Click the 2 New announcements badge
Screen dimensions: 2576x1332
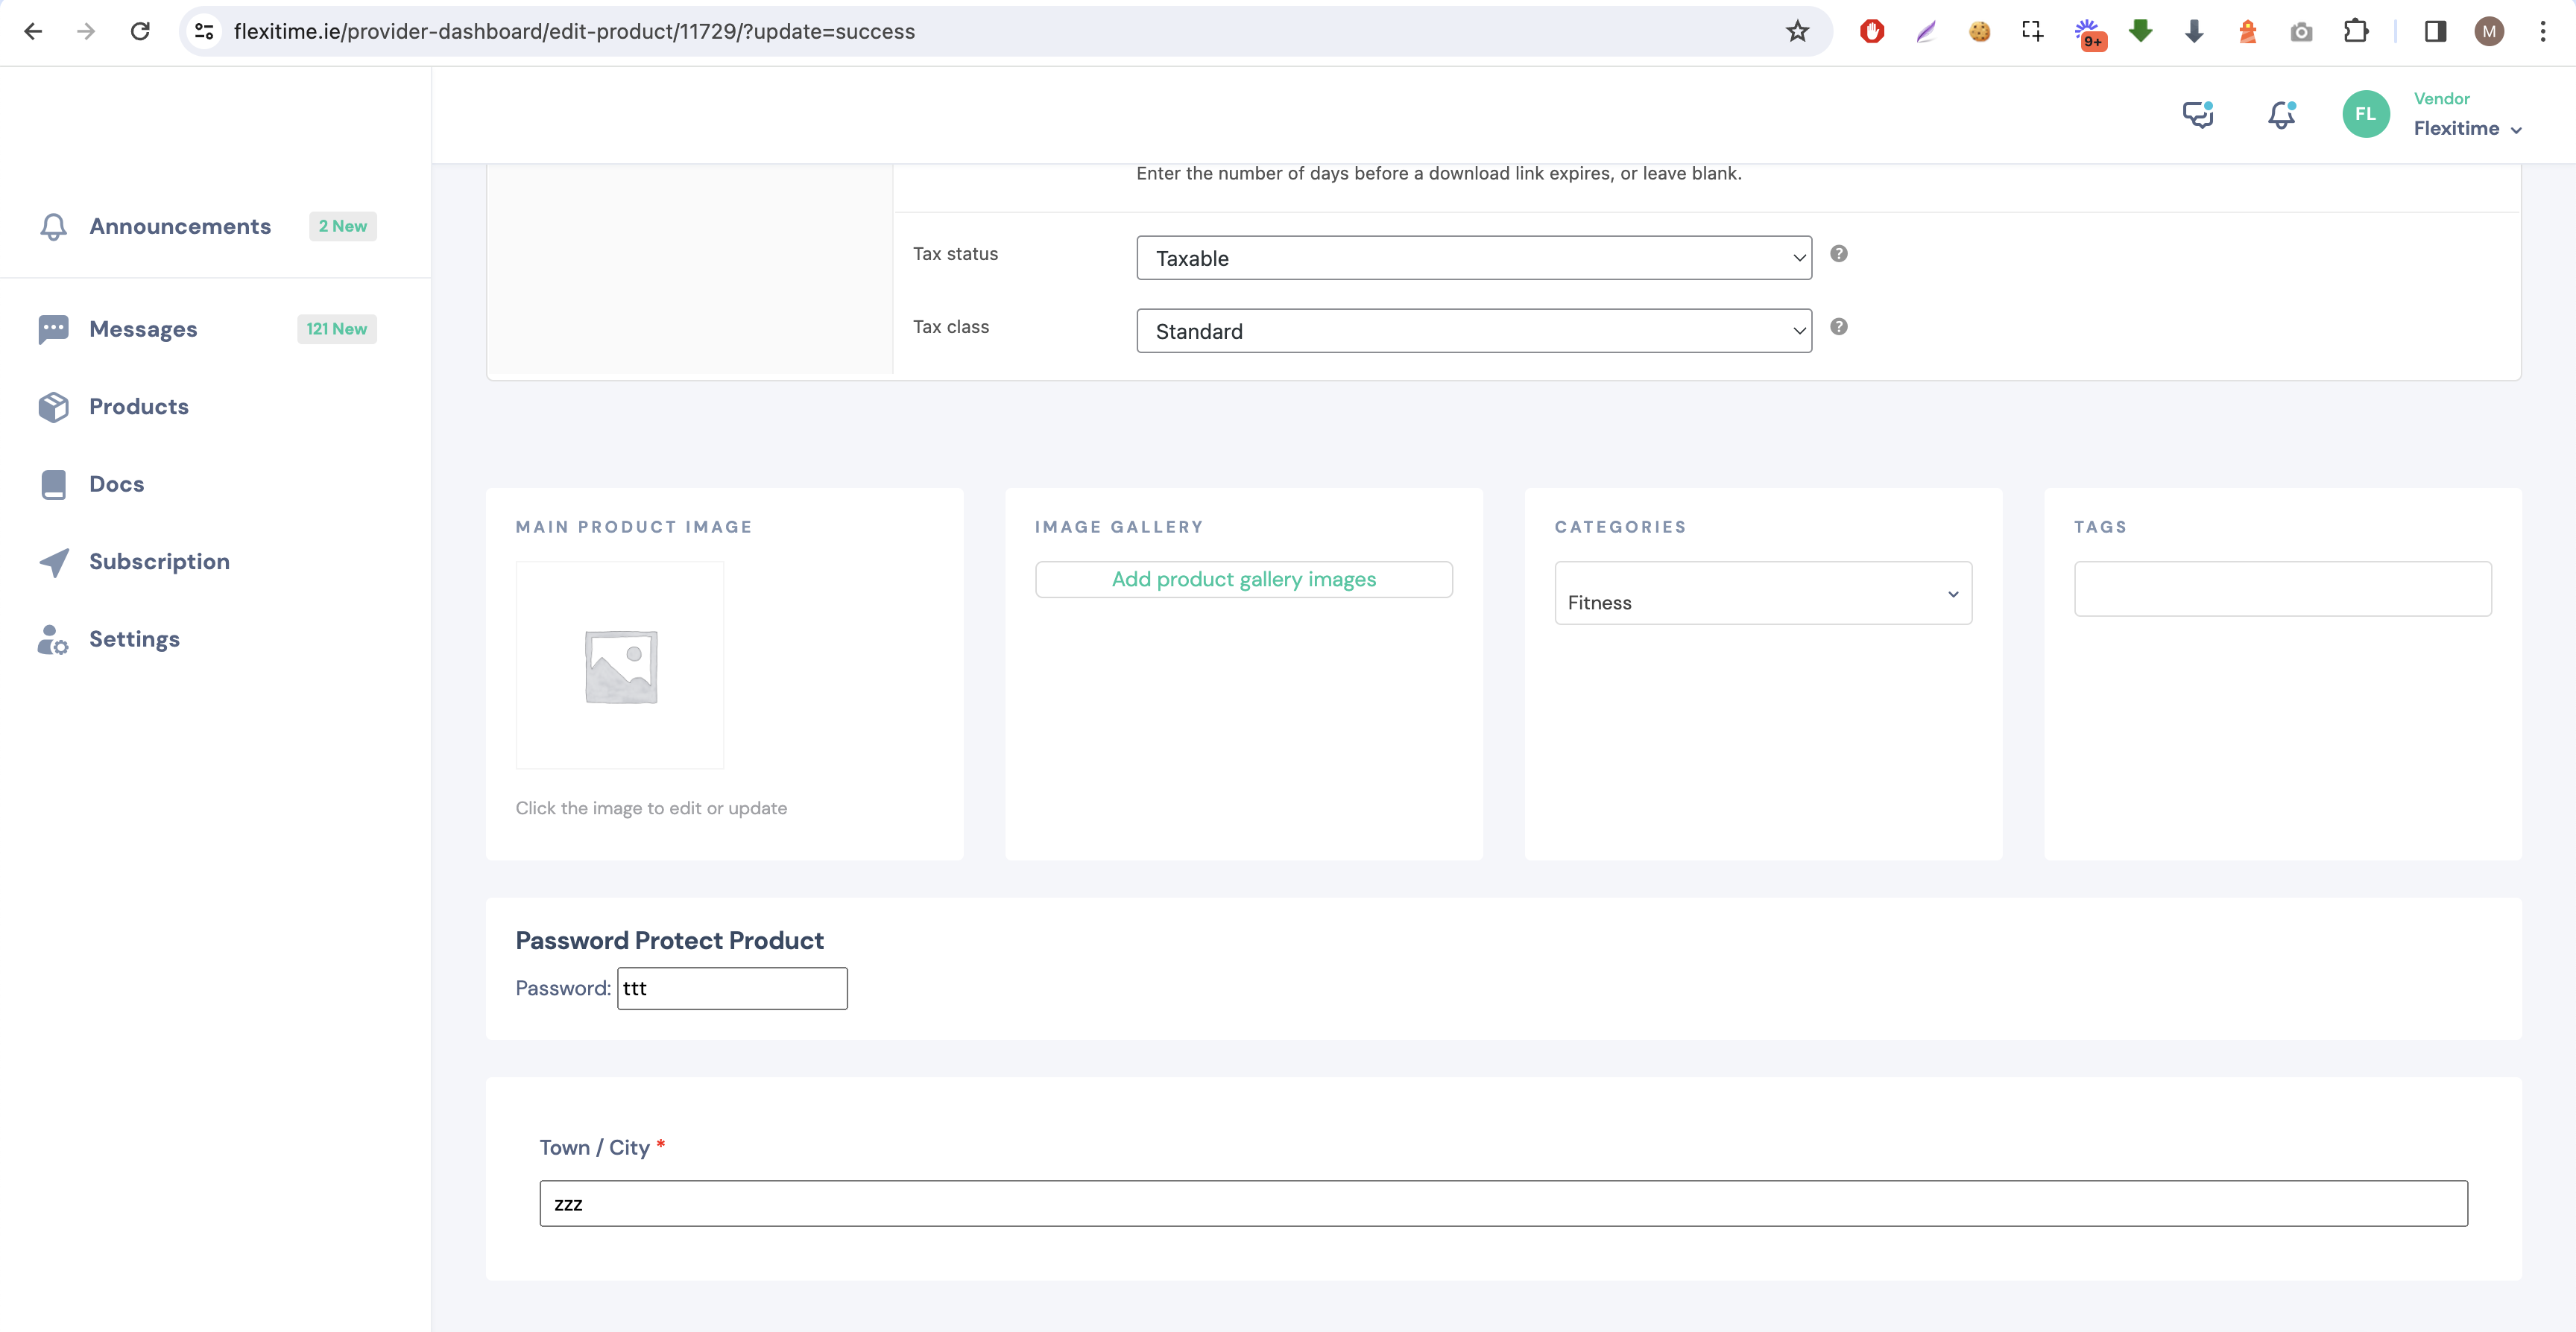342,226
